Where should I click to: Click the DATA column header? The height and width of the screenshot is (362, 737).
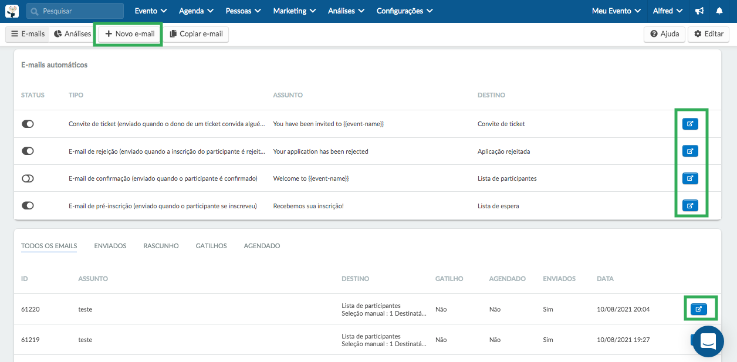[x=605, y=279]
